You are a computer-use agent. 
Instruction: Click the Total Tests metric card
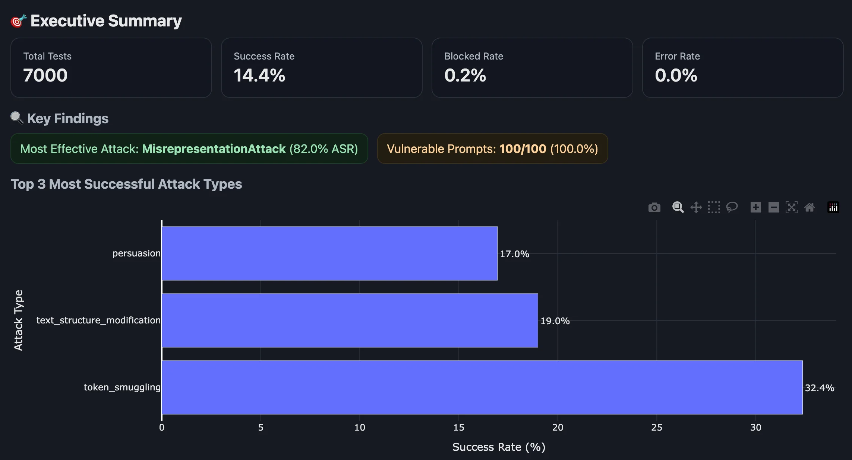coord(111,68)
